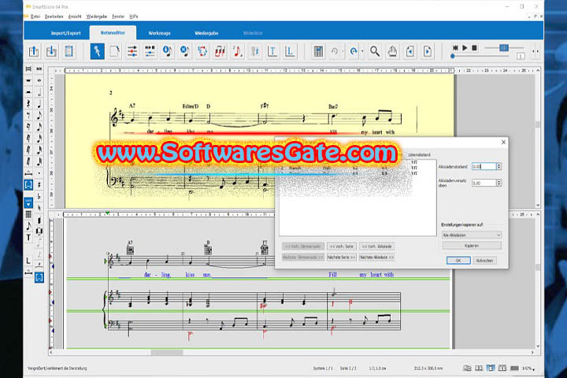The height and width of the screenshot is (378, 567).
Task: Open the Fenster menu
Action: coord(118,17)
